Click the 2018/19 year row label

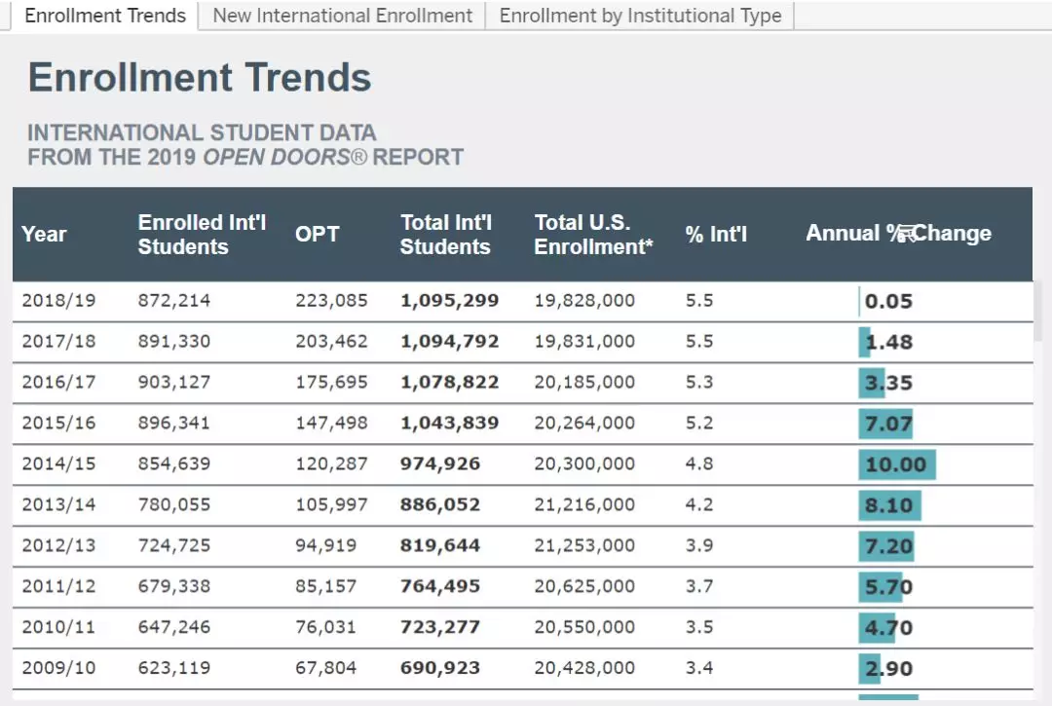(x=58, y=301)
